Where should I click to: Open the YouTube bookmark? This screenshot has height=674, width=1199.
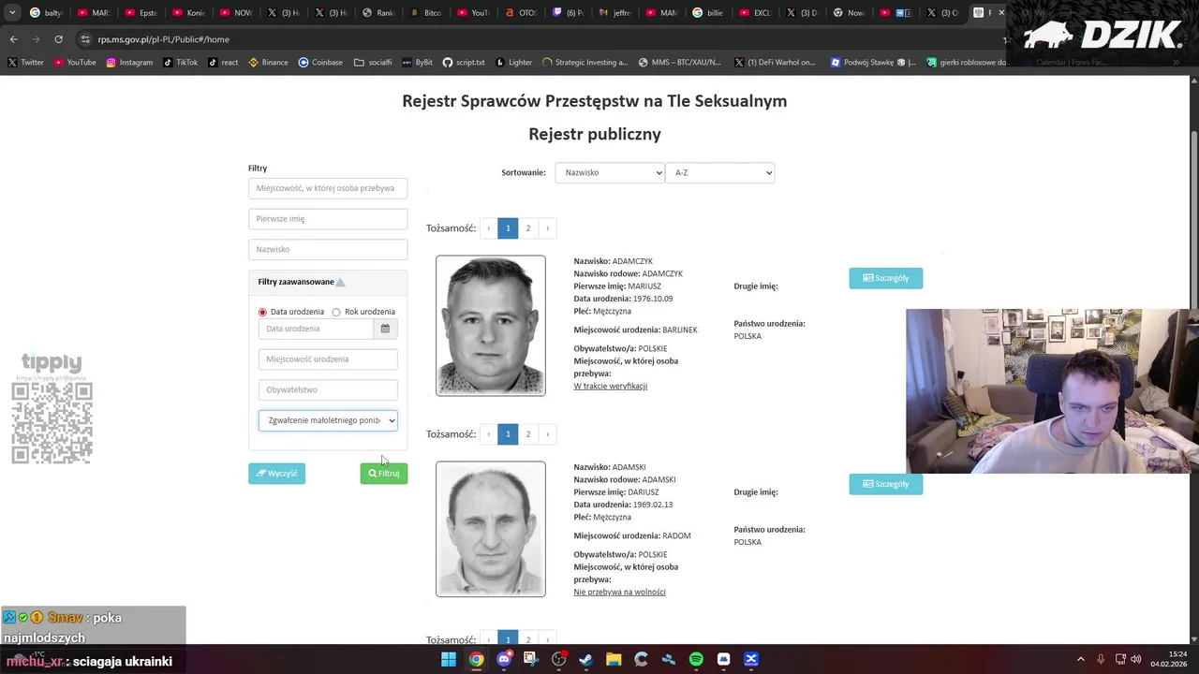pyautogui.click(x=75, y=63)
